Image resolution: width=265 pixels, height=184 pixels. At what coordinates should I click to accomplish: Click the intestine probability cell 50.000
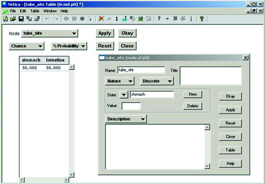pos(53,68)
